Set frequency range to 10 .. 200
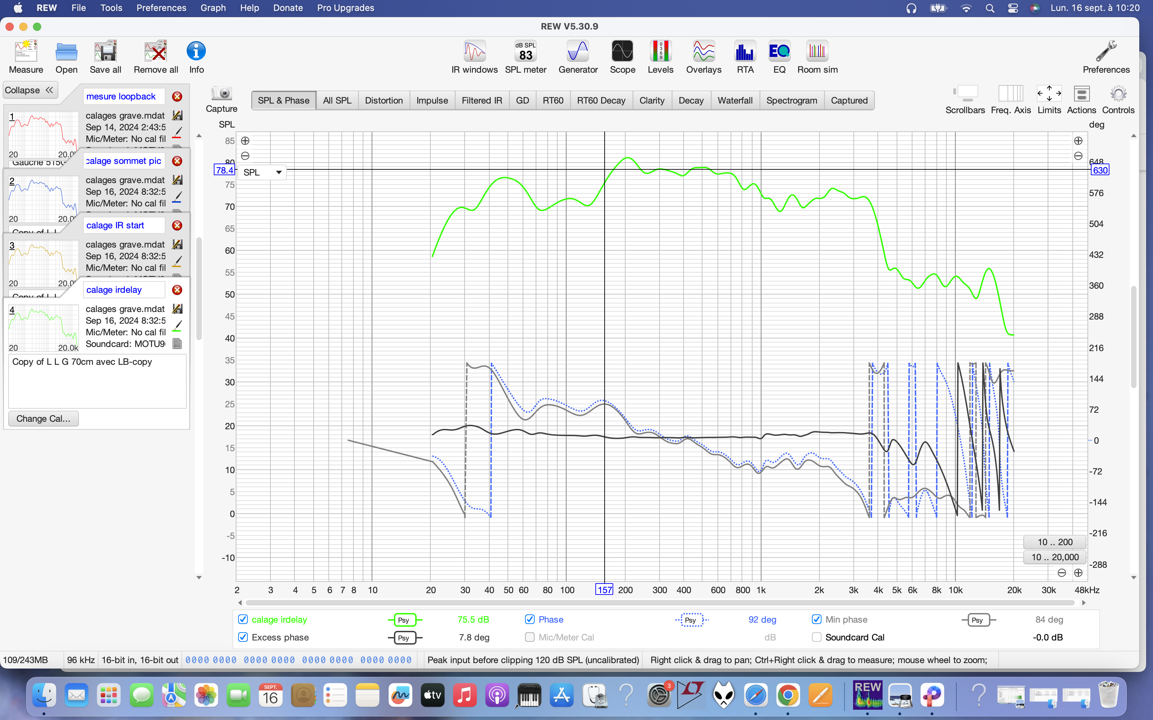Image resolution: width=1153 pixels, height=720 pixels. click(x=1055, y=542)
